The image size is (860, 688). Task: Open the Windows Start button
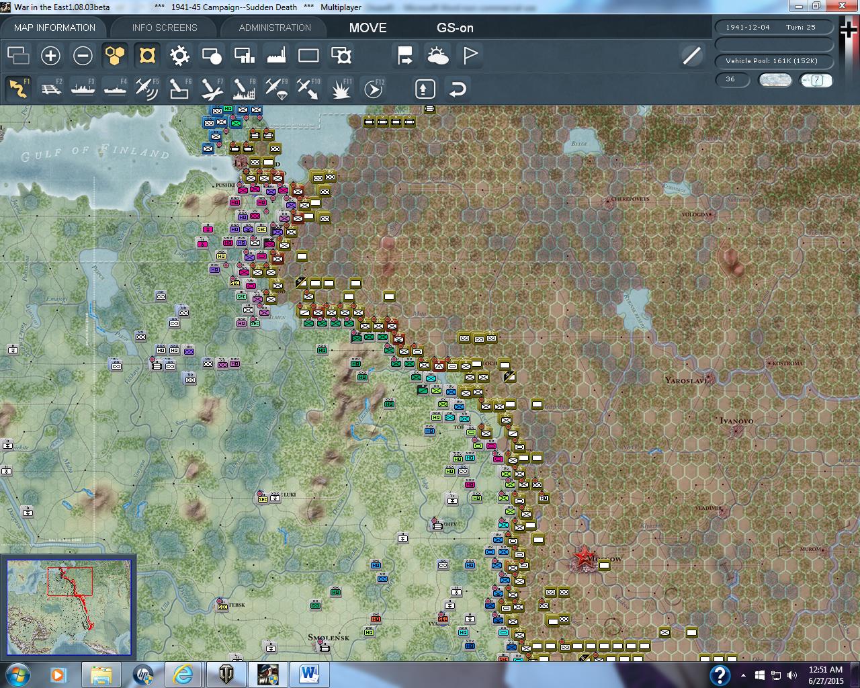[x=17, y=674]
